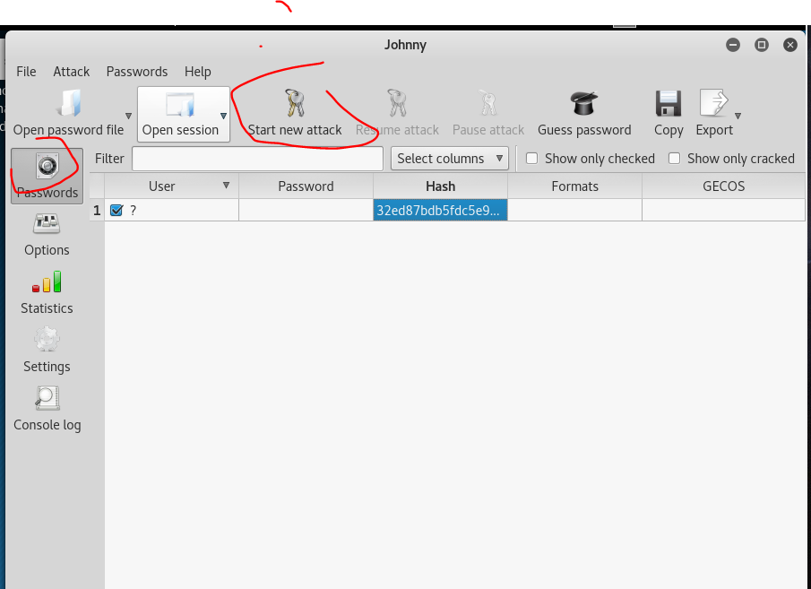Enable Show only cracked checkbox
811x589 pixels.
pos(674,159)
